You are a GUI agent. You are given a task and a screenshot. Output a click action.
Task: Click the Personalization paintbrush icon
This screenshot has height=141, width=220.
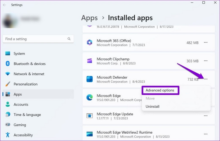tap(8, 84)
